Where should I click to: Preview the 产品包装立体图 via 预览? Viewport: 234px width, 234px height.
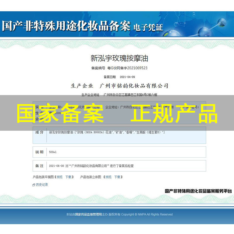pyautogui.click(x=109, y=177)
